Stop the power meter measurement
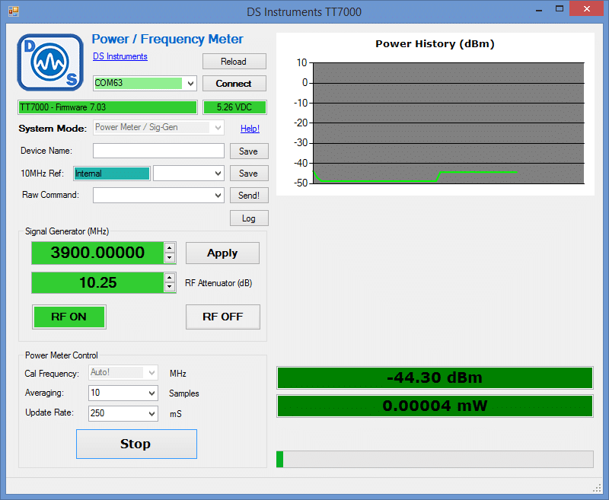609x500 pixels. pos(136,444)
